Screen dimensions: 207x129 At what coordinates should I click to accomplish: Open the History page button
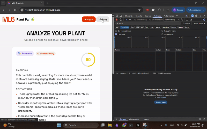click(x=103, y=19)
